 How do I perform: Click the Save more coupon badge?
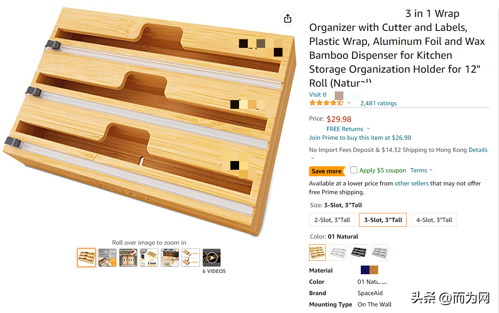(x=326, y=171)
